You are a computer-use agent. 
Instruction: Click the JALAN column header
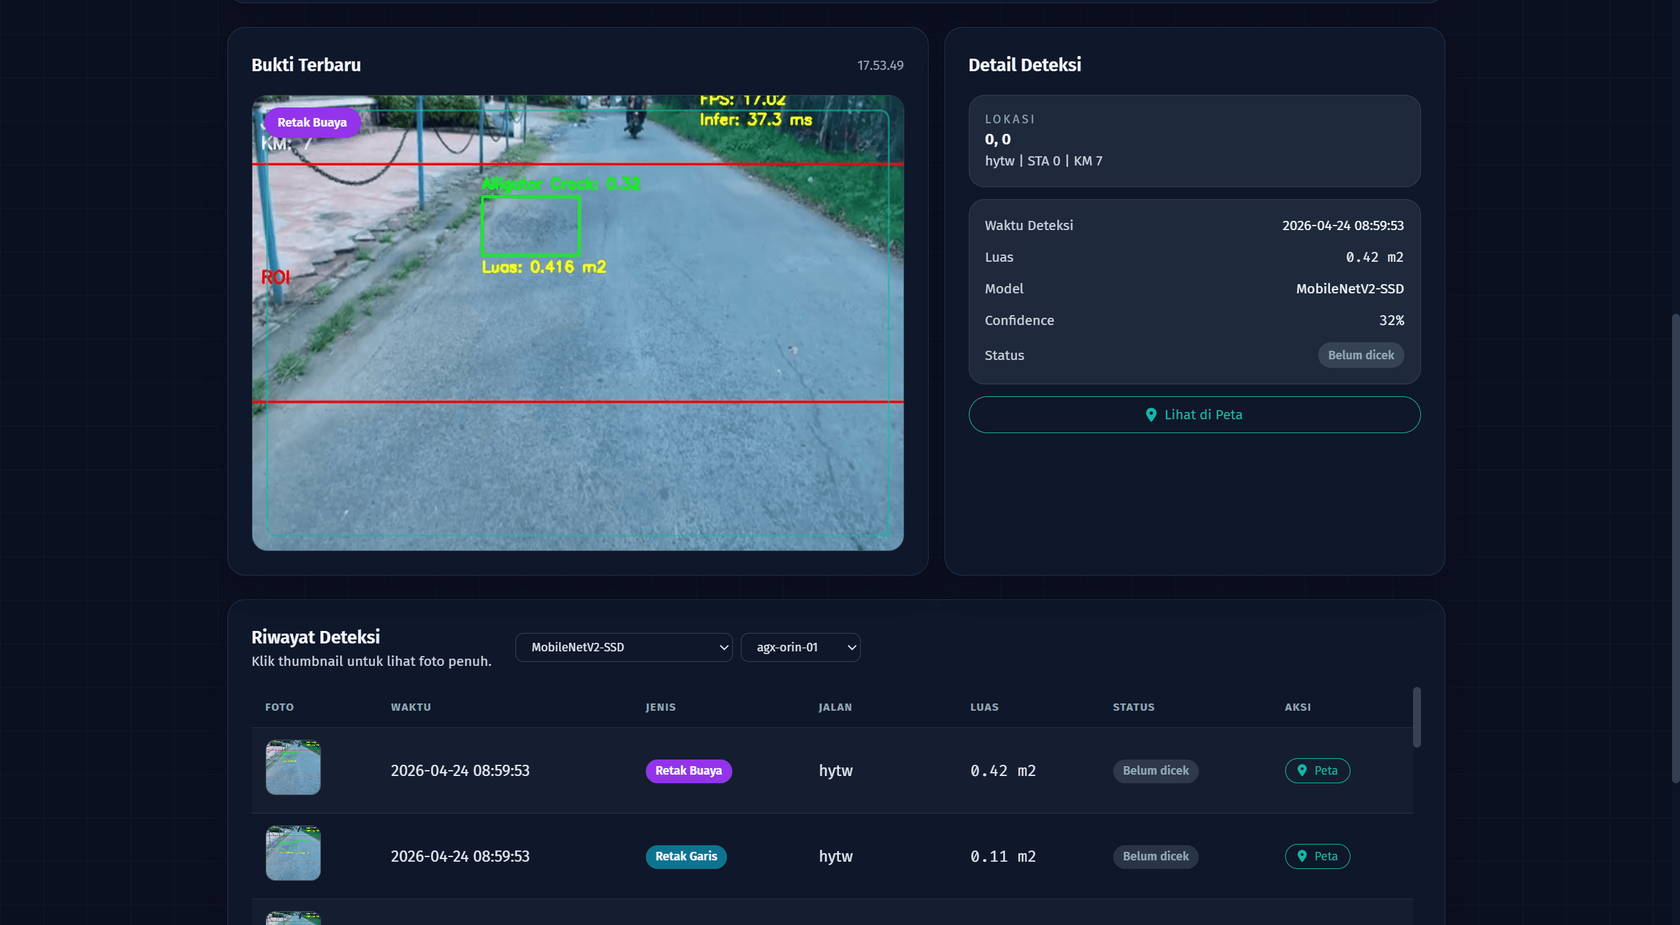click(x=835, y=707)
